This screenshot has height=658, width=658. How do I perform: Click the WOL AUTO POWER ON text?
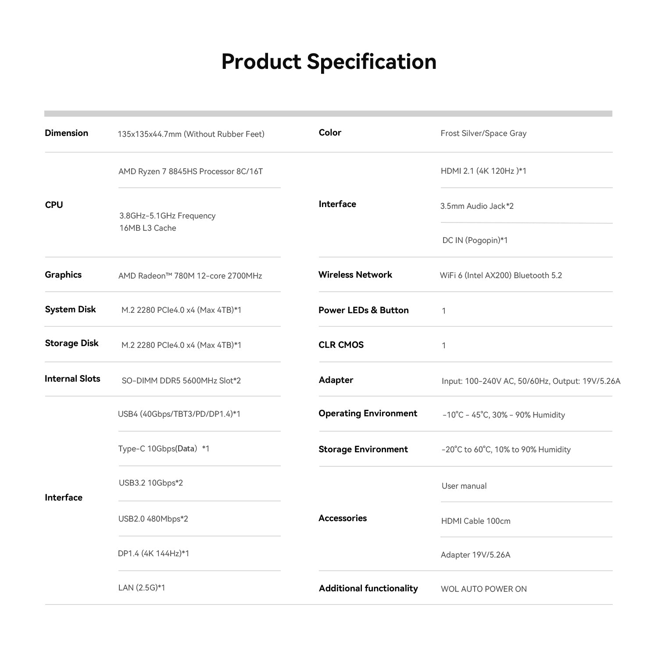pyautogui.click(x=483, y=589)
